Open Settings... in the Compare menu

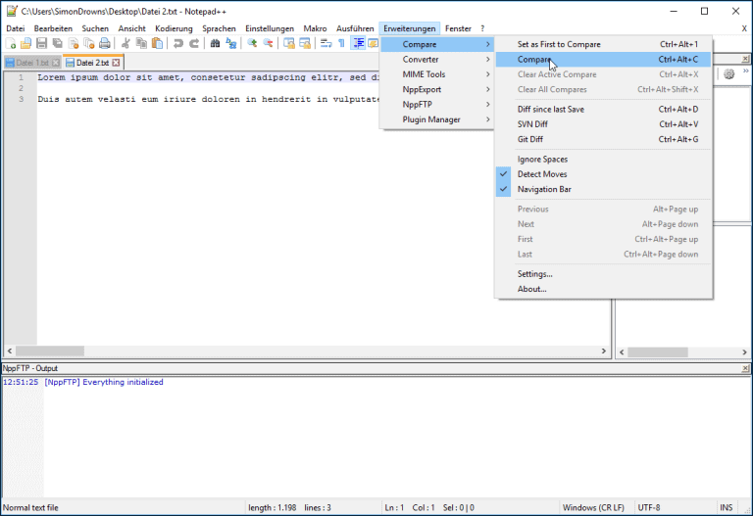coord(534,274)
